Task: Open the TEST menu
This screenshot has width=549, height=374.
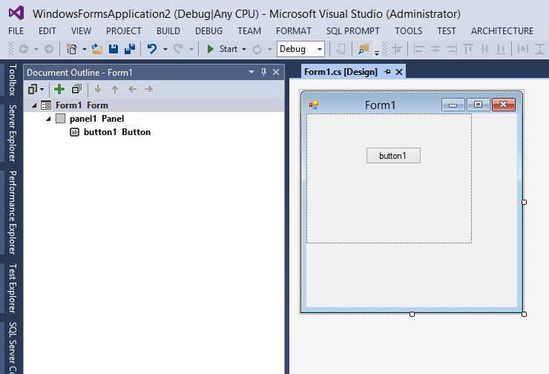Action: click(x=446, y=31)
